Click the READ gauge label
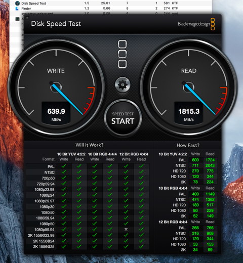 coord(189,71)
